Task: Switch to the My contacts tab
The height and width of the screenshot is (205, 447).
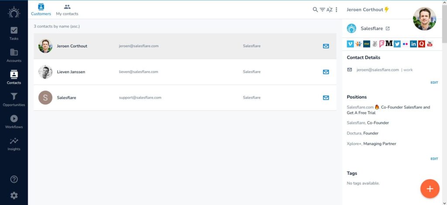Action: pyautogui.click(x=67, y=10)
